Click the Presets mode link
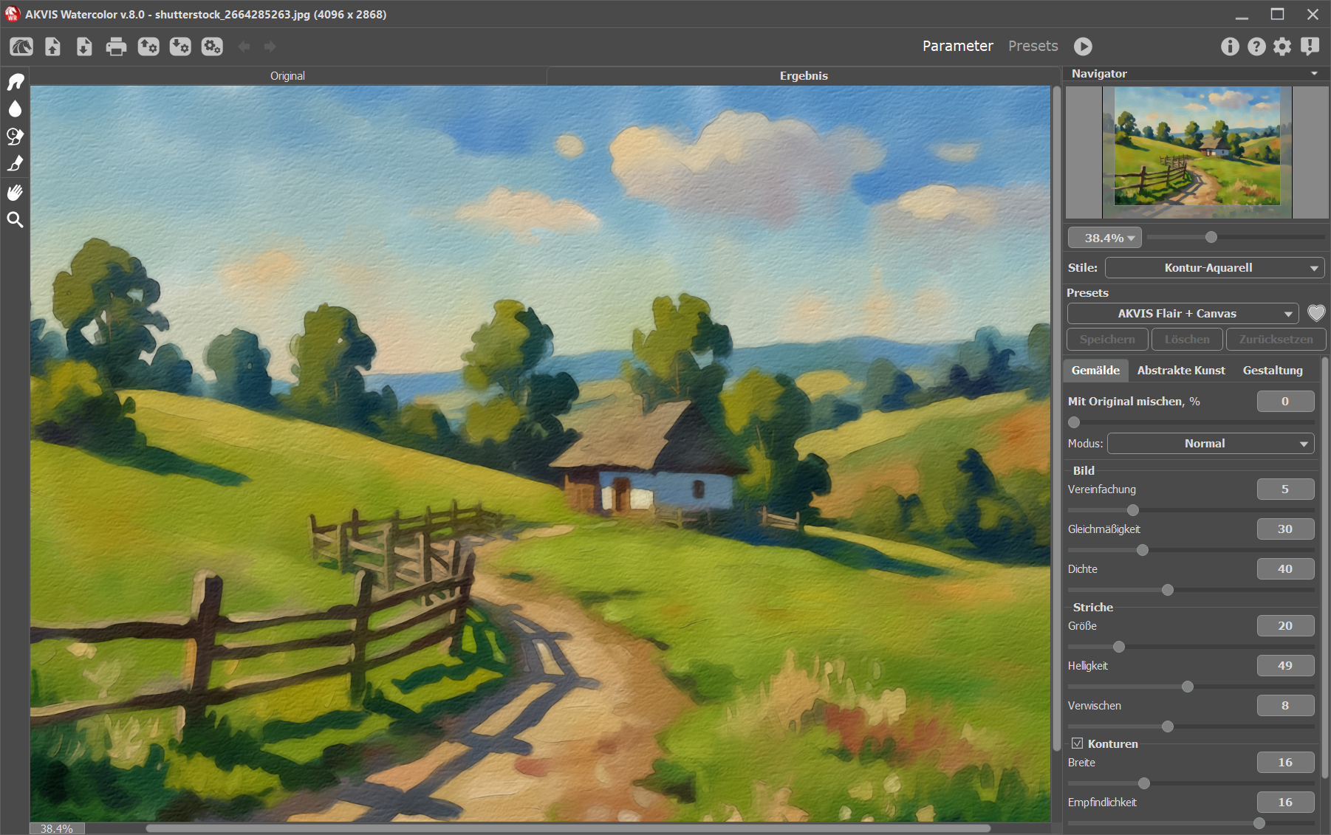This screenshot has width=1331, height=835. click(x=1033, y=46)
